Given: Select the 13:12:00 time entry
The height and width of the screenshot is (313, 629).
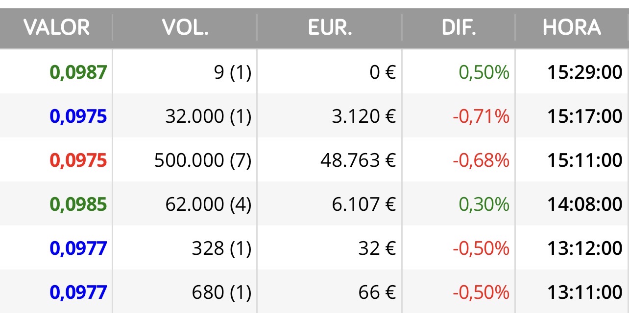Looking at the screenshot, I should coord(585,248).
